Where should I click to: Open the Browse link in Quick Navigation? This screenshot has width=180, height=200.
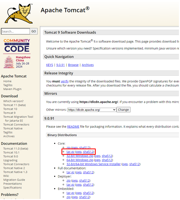[x=73, y=65]
